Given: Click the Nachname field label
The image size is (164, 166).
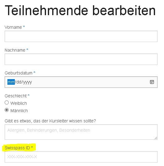Looking at the screenshot, I should point(15,50).
